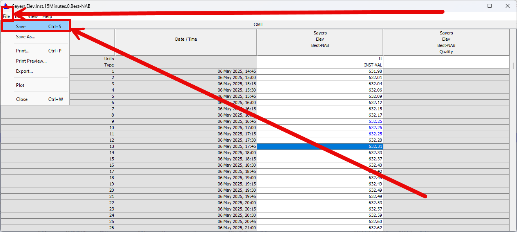Click Save in the File menu
The width and height of the screenshot is (517, 232).
(x=21, y=27)
